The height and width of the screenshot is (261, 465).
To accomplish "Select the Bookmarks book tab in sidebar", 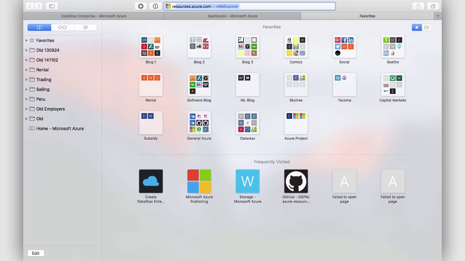I will point(39,27).
